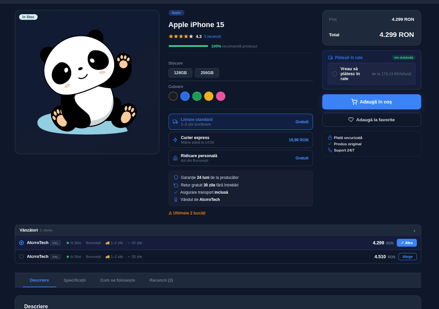Pick the pink color swatch
Image resolution: width=439 pixels, height=309 pixels.
pos(221,96)
